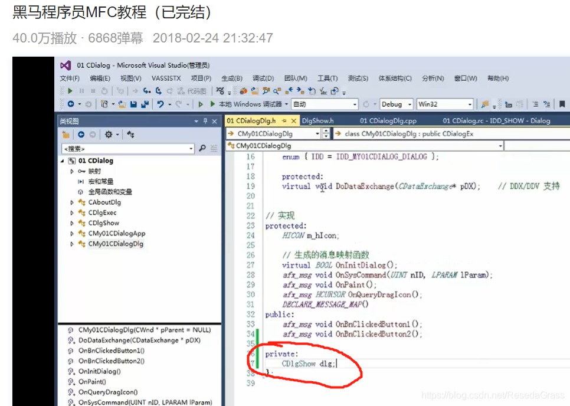This screenshot has height=406, width=570.
Task: Expand the CDlgExec class node
Action: 72,212
